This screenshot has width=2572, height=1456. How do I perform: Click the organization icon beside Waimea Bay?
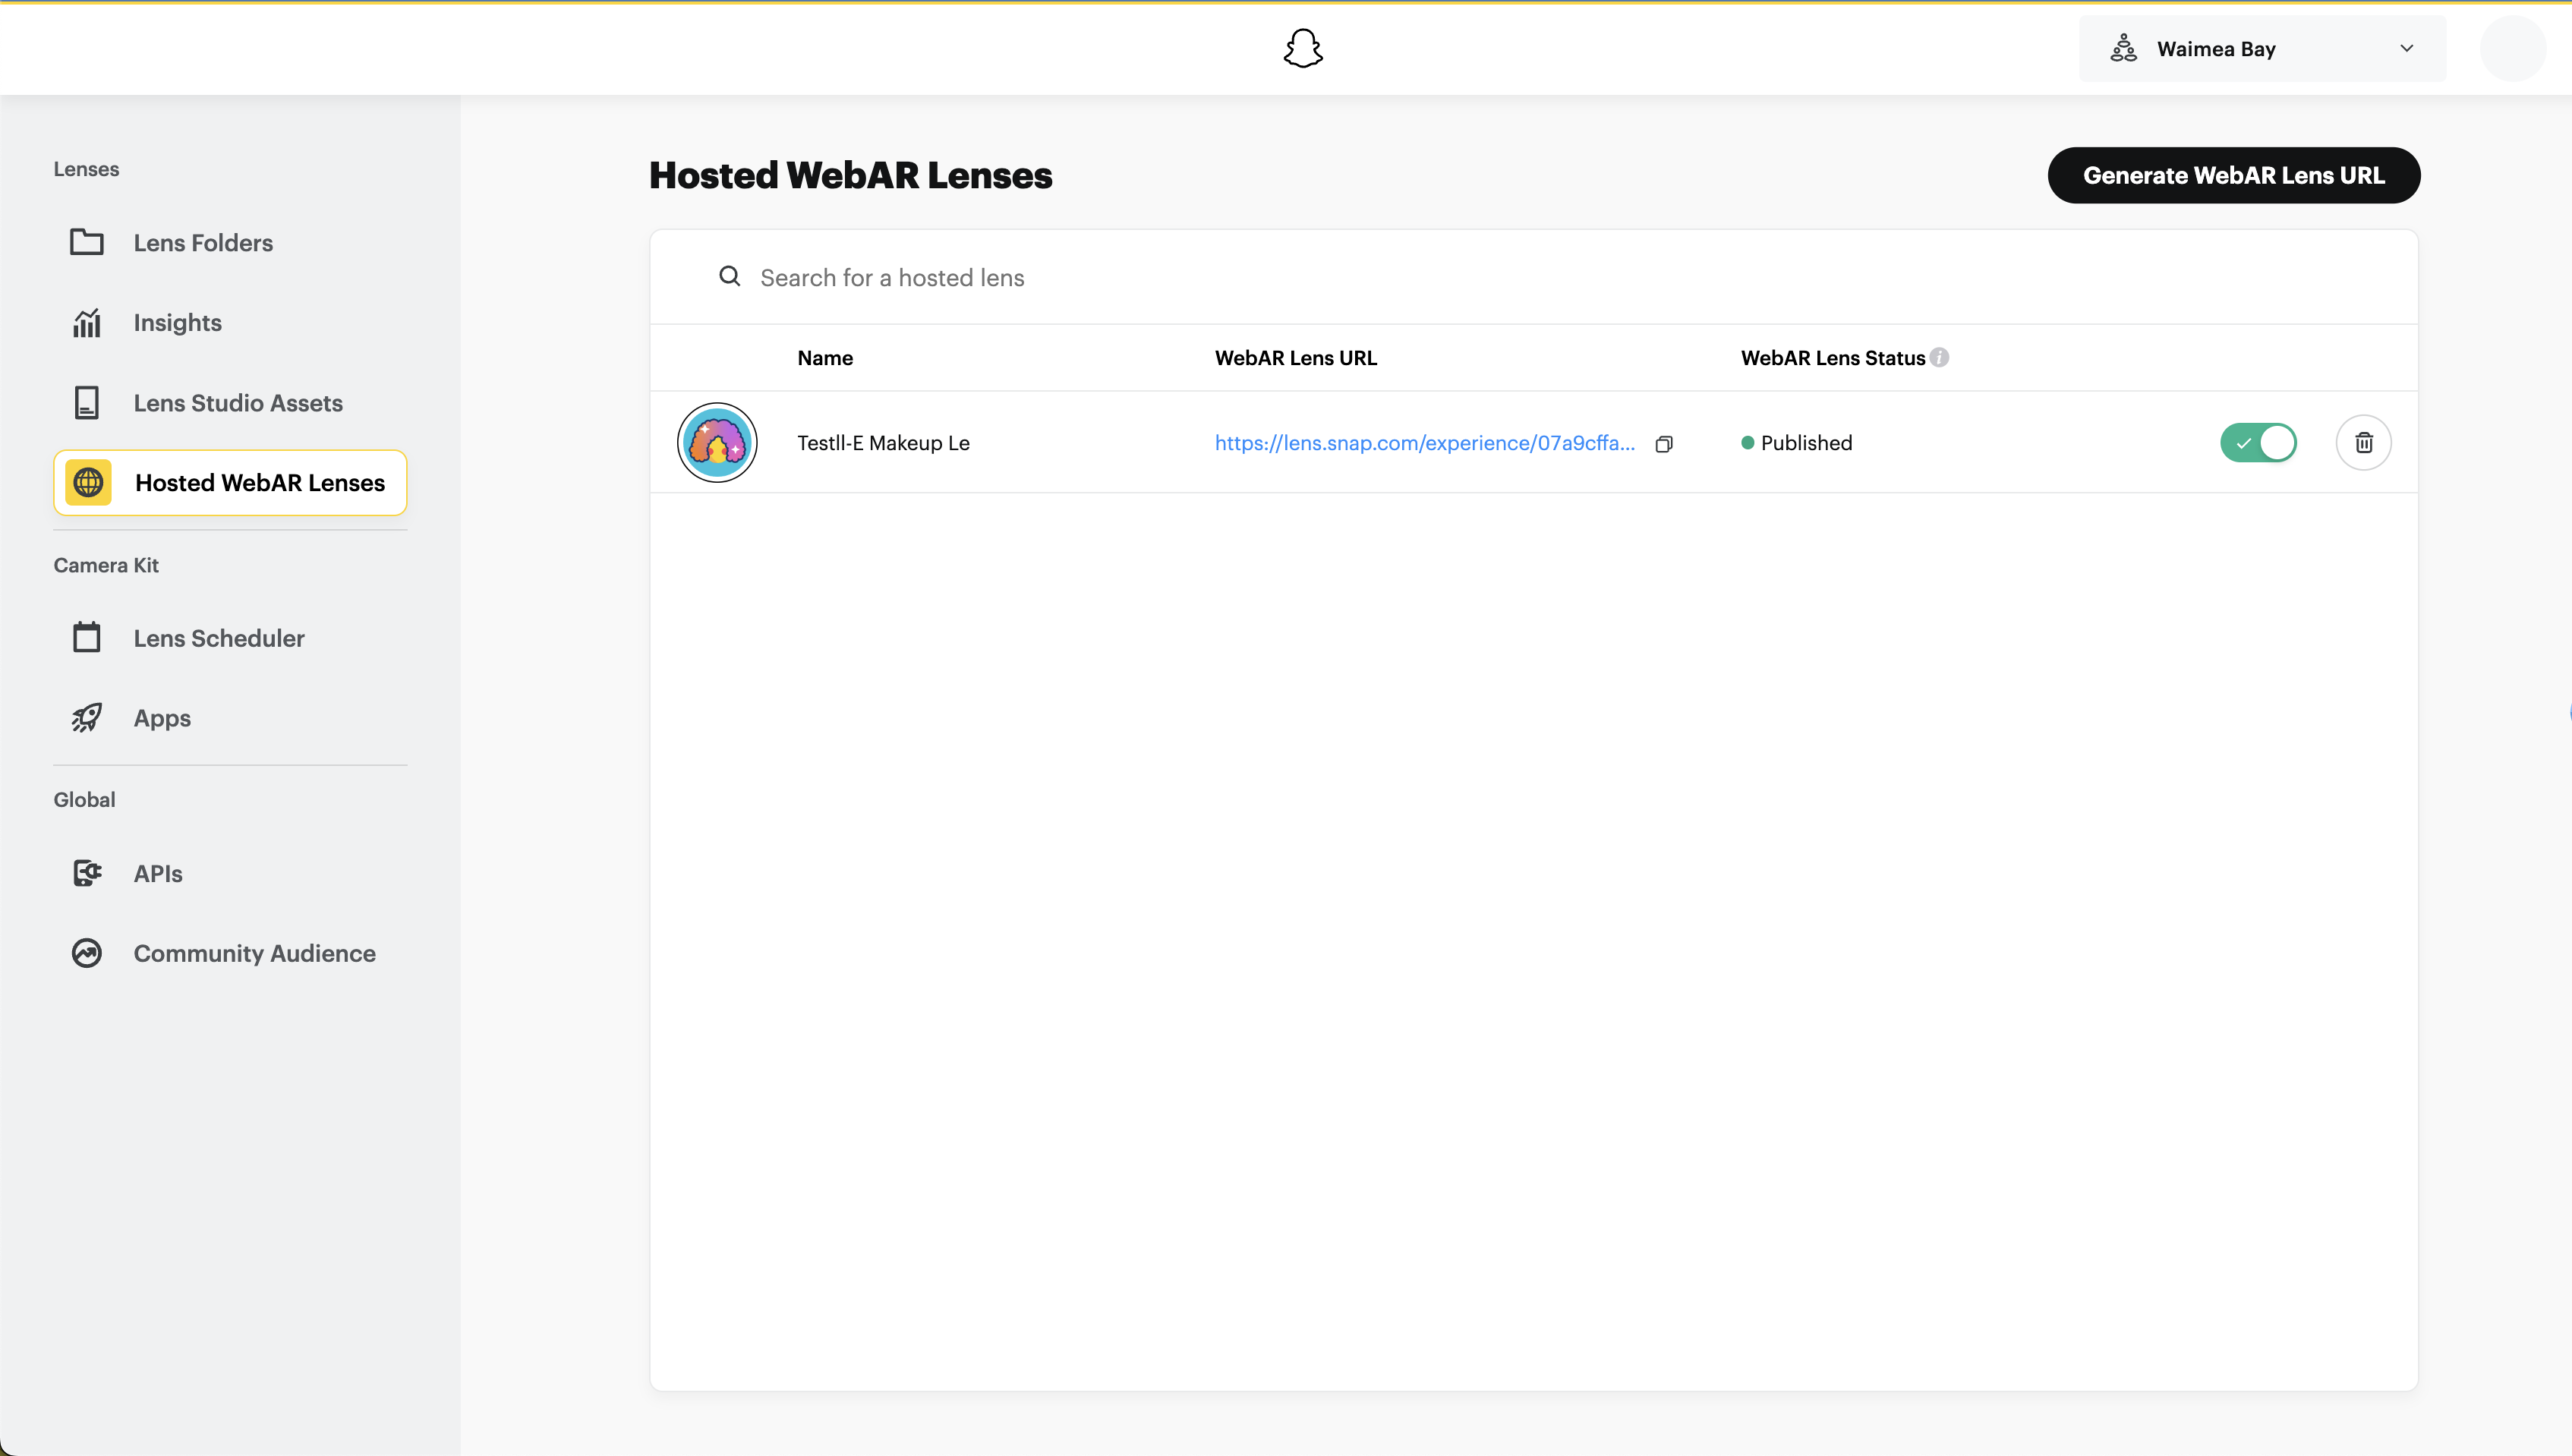(2123, 48)
